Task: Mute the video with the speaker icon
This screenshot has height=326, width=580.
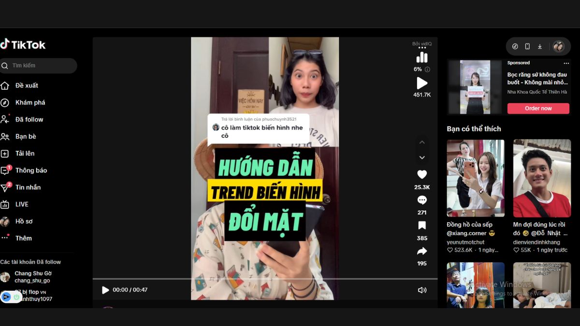Action: 422,290
